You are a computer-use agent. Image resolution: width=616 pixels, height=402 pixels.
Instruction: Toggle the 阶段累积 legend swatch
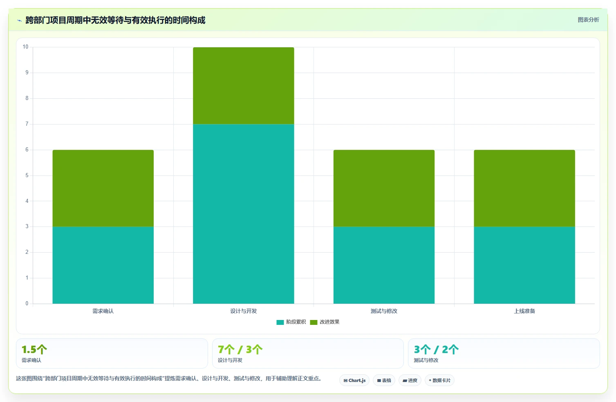[280, 322]
